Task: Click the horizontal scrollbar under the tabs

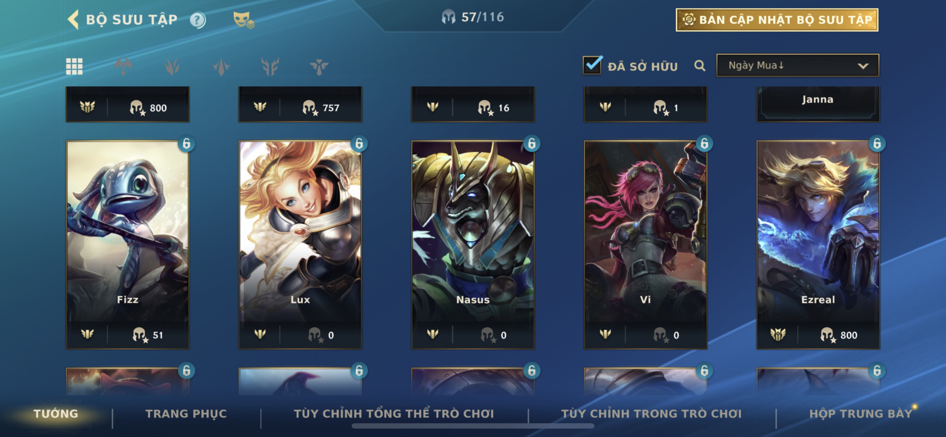Action: (473, 426)
